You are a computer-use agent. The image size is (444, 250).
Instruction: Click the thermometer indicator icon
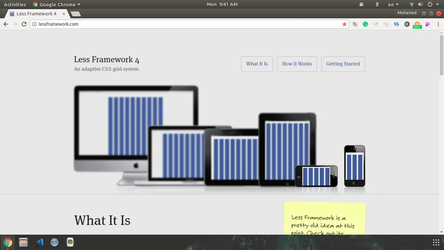[x=377, y=5]
